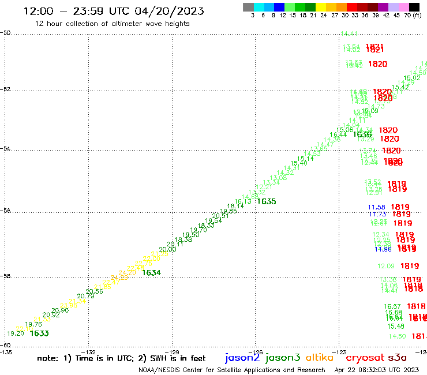Click the longitude axis label '-123'
427x375 pixels.
[x=339, y=352]
